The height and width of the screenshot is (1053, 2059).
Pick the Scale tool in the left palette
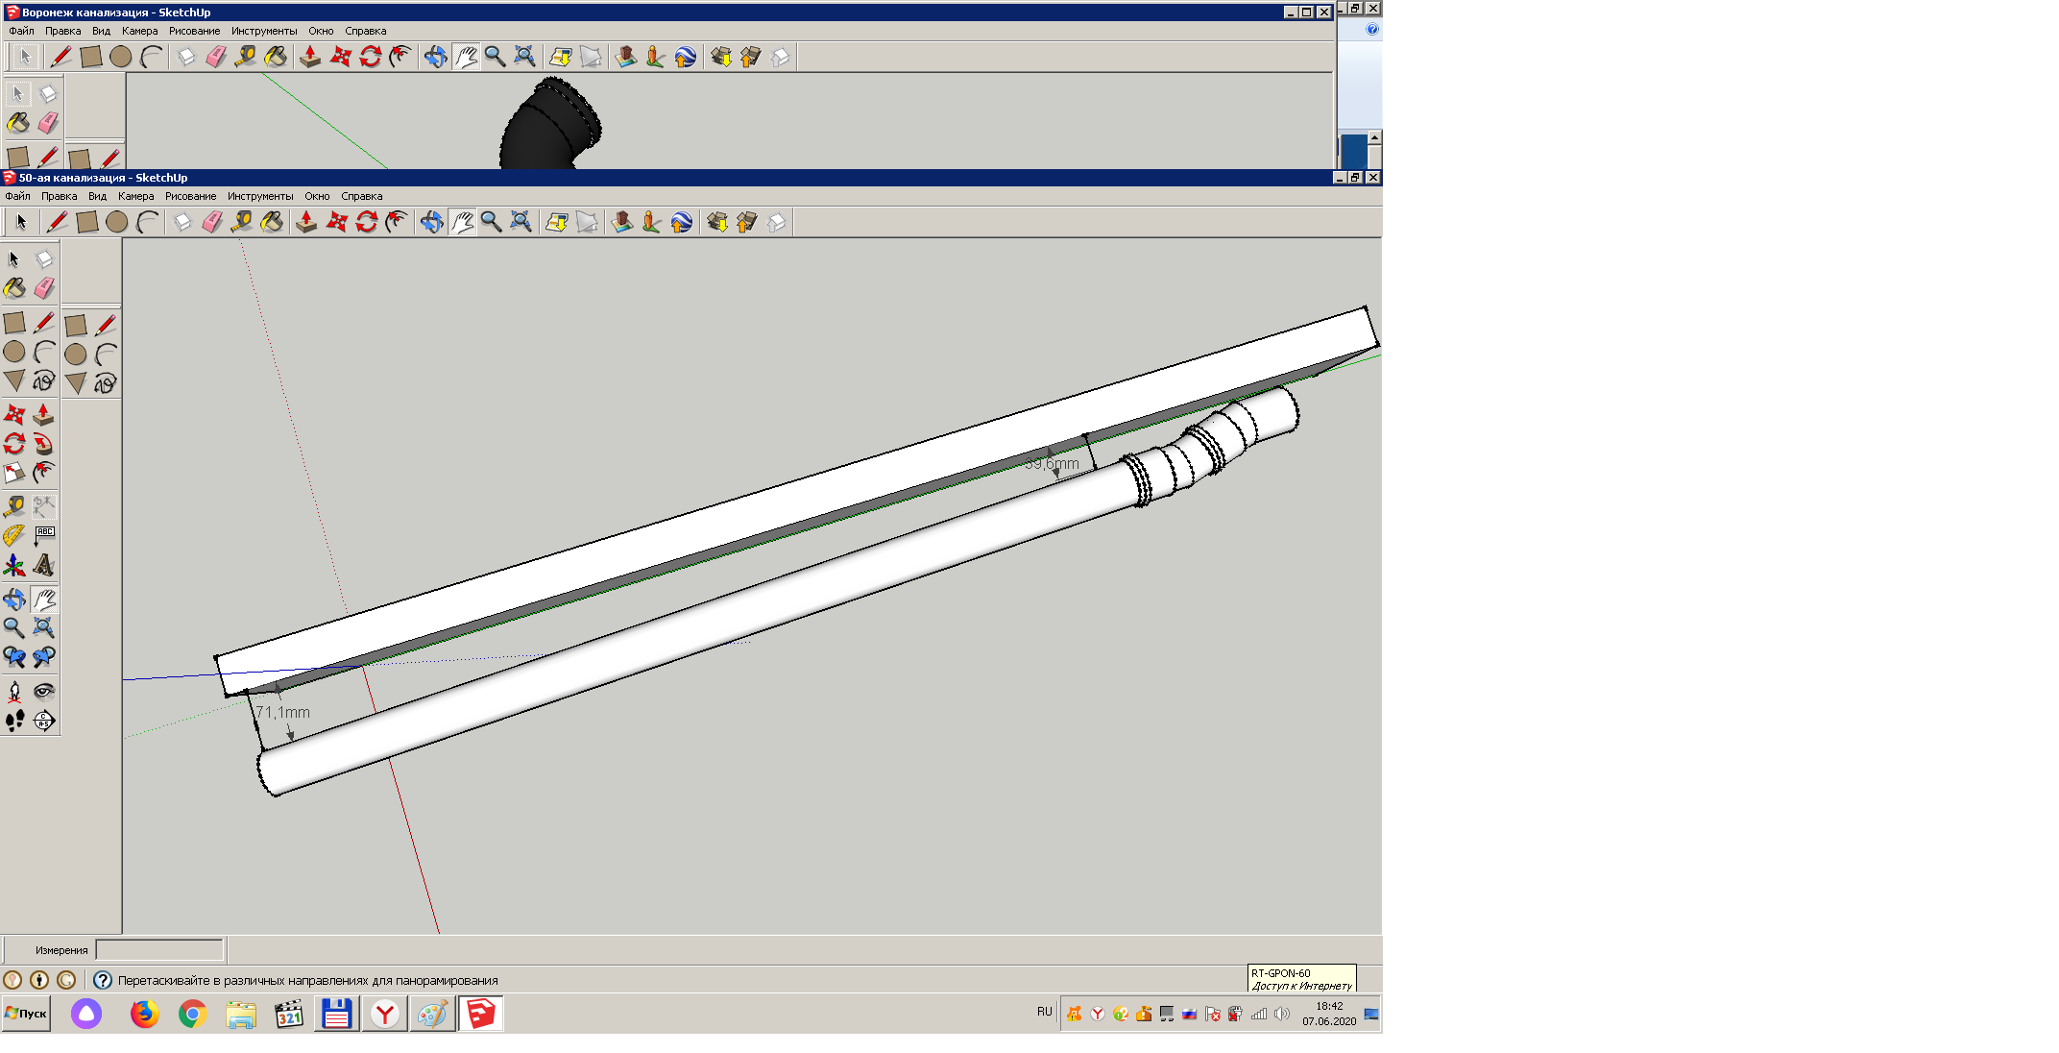tap(14, 473)
